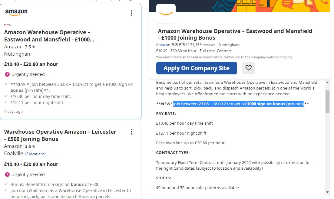
Task: Click Apply On Company Site button
Action: click(197, 68)
